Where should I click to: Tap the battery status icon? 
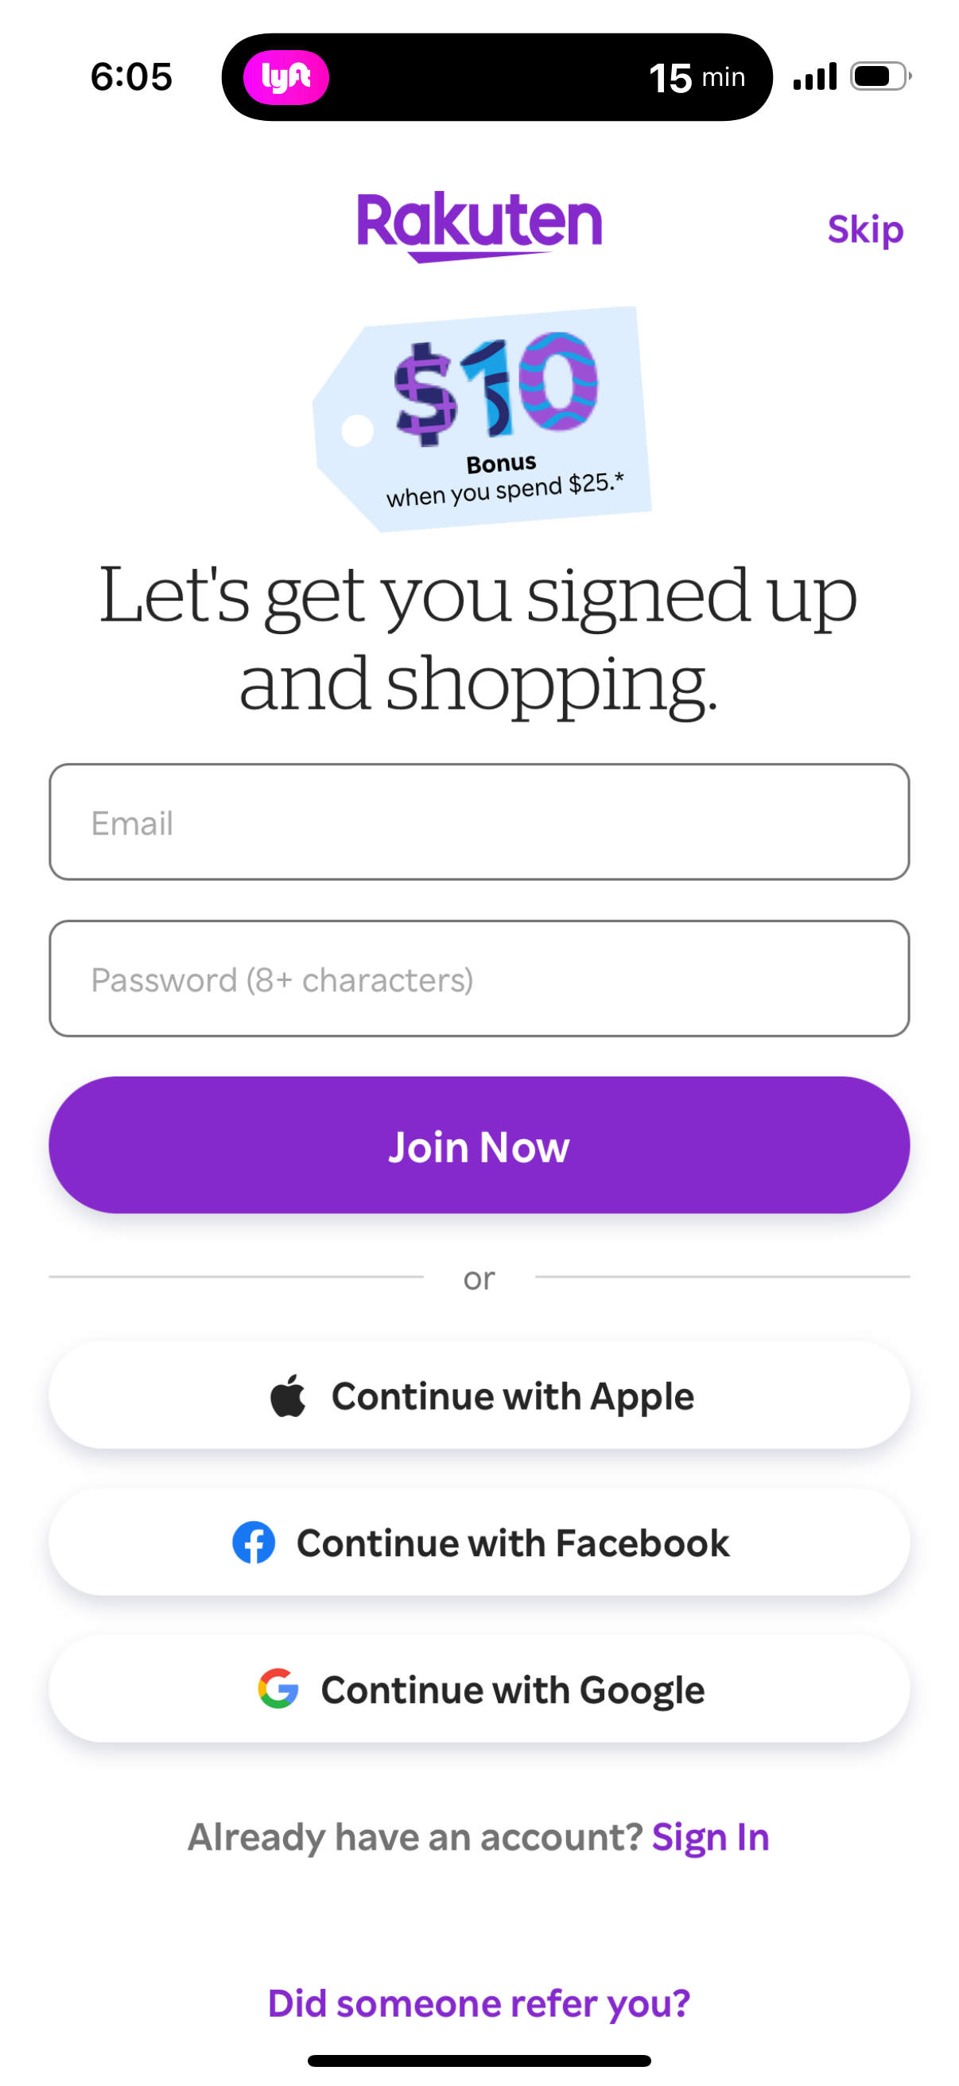point(879,77)
